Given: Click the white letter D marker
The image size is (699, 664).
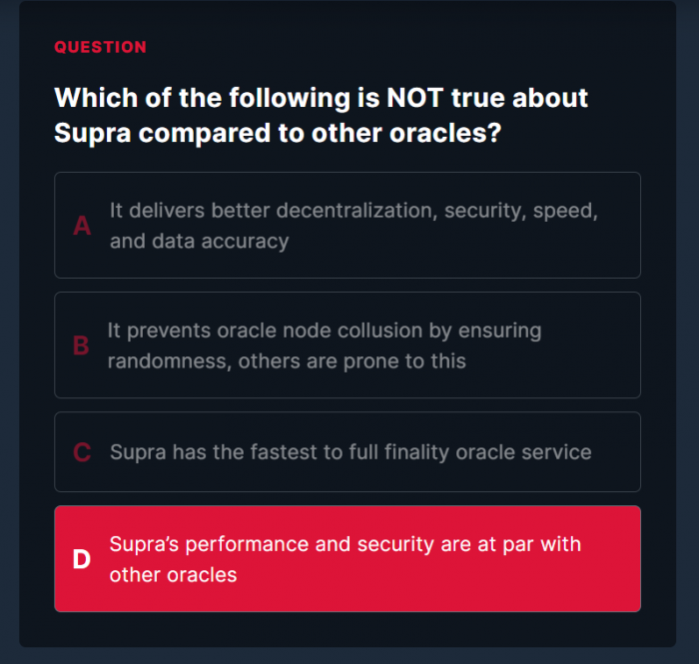Looking at the screenshot, I should pos(82,559).
